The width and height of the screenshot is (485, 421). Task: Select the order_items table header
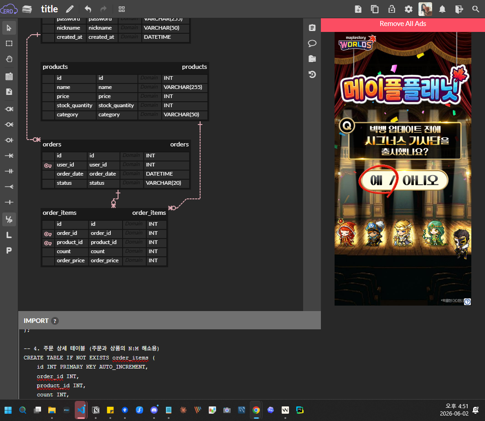[104, 213]
